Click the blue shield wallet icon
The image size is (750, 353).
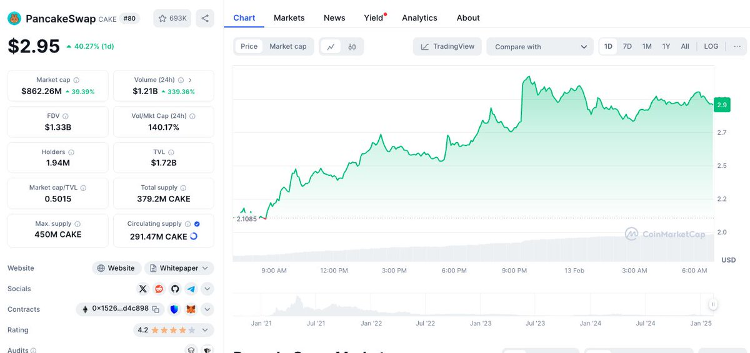[x=174, y=309]
